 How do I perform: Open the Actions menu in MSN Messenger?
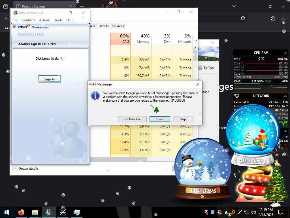(44, 20)
